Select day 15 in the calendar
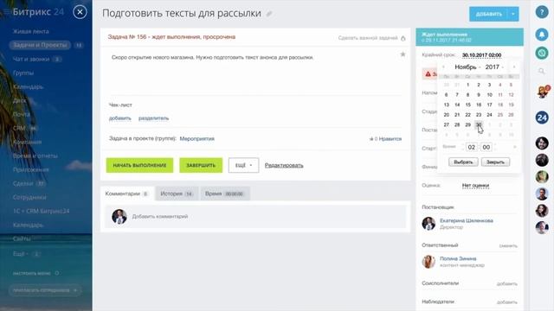The width and height of the screenshot is (554, 311). [x=467, y=105]
